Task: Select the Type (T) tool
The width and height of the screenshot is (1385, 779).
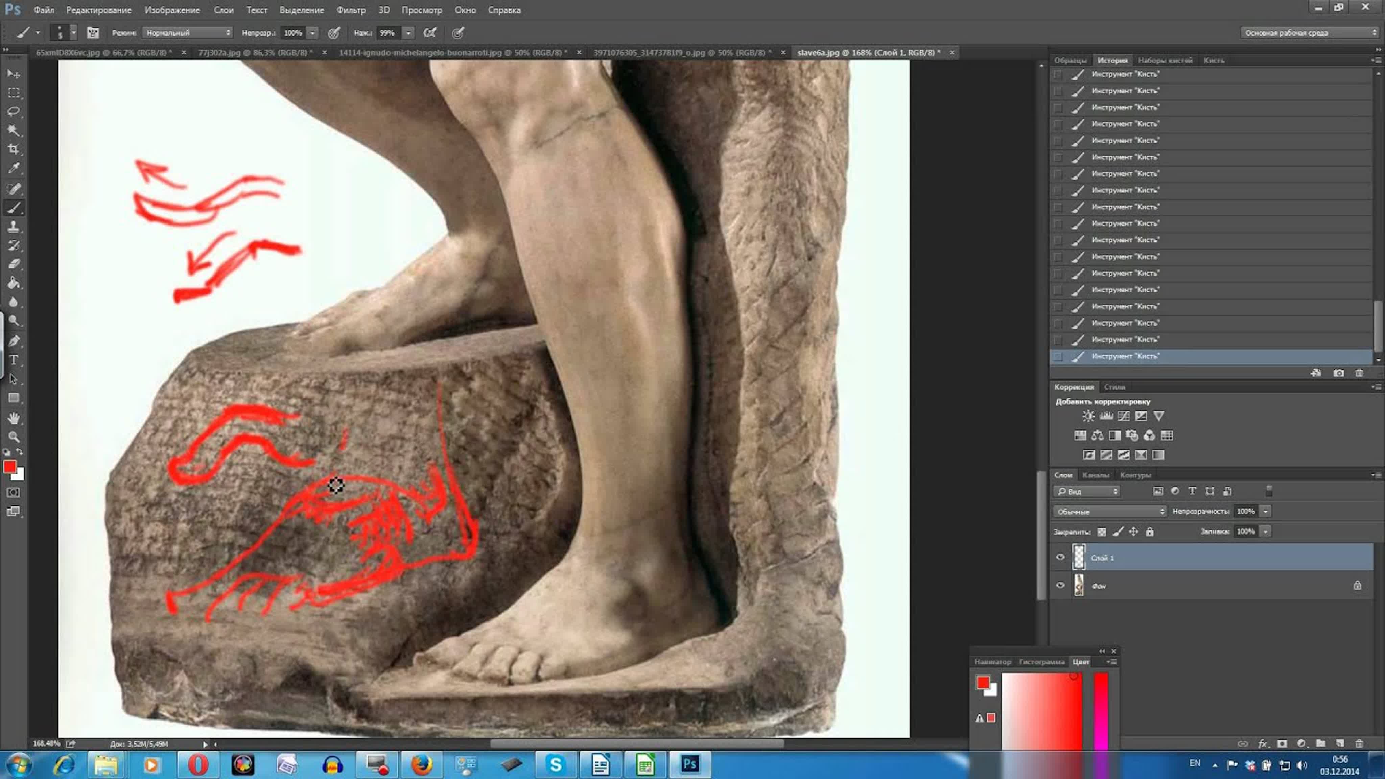Action: [x=14, y=360]
